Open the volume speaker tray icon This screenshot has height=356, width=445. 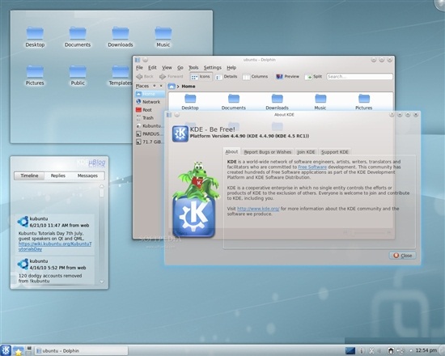click(379, 351)
